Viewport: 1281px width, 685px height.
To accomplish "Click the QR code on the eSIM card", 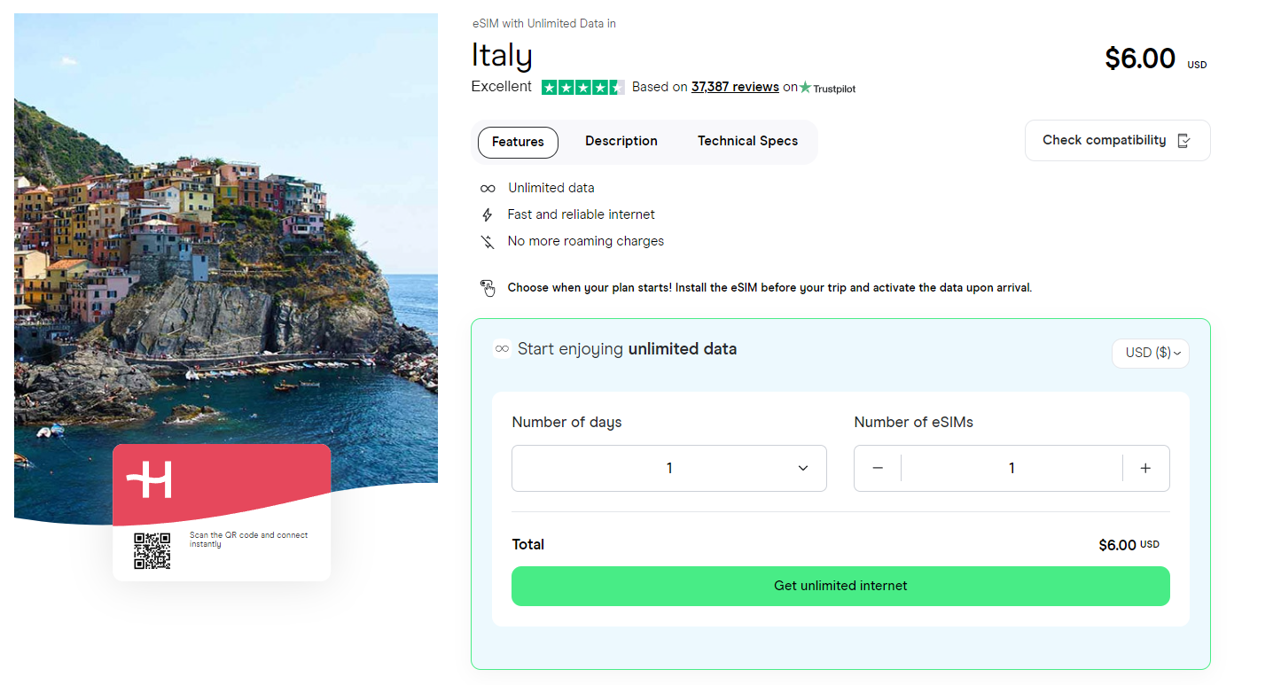I will pyautogui.click(x=152, y=549).
